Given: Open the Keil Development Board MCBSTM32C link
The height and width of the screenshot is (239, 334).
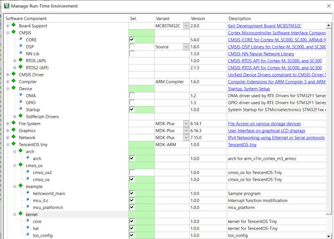Looking at the screenshot, I should (265, 26).
